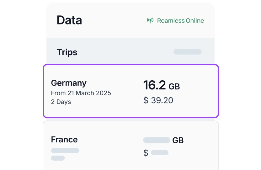Screen dimensions: 261x170
Task: Click the GB unit next to 16.2
Action: (x=174, y=87)
